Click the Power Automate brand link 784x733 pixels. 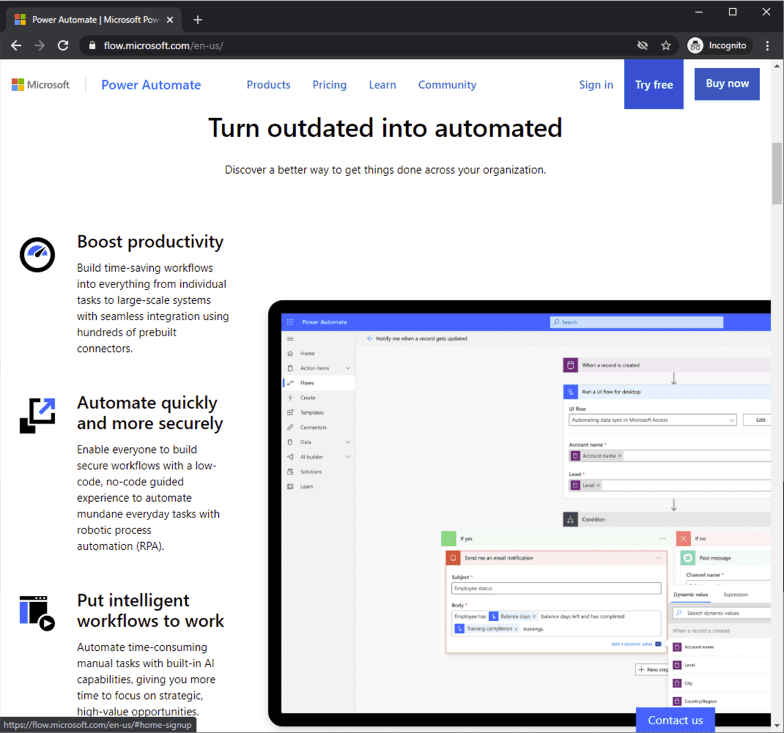point(151,85)
